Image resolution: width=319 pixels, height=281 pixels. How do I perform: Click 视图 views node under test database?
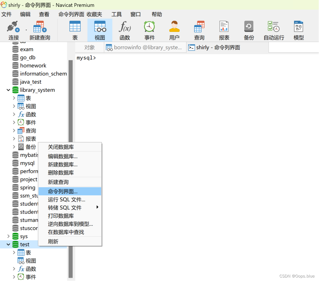click(31, 261)
